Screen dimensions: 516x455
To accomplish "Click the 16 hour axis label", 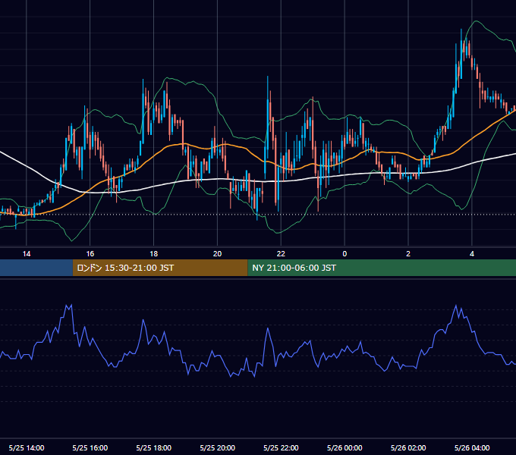I will 90,254.
